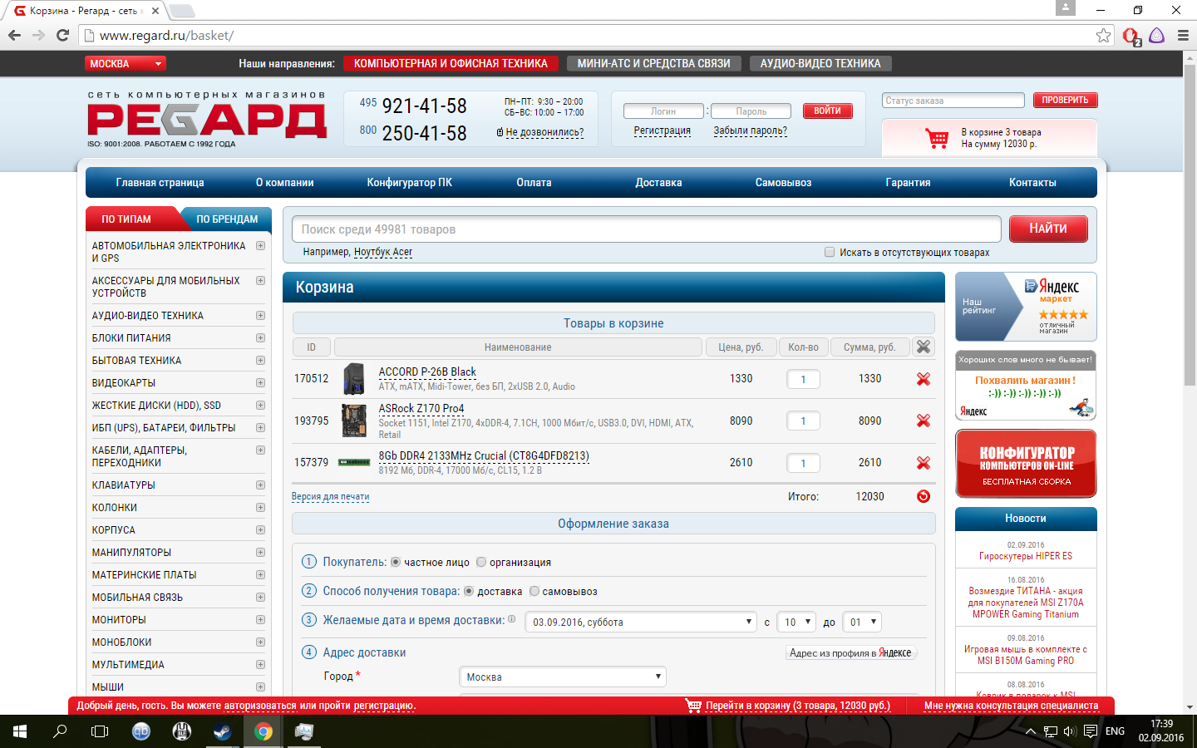Open delivery date dropdown

click(641, 622)
